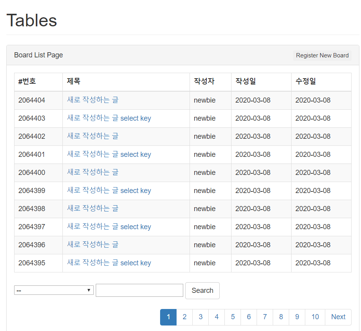Viewport: 361px width, 331px height.
Task: Open post link in row 2064399
Action: (x=109, y=191)
